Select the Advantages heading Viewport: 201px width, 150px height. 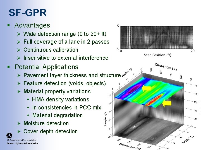click(32, 25)
